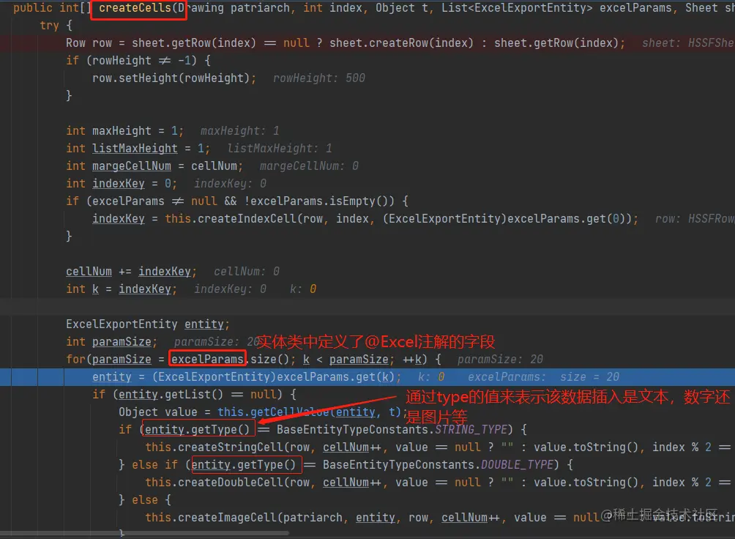
Task: Click the horizontal scrollbar at editor bottom
Action: 144,533
